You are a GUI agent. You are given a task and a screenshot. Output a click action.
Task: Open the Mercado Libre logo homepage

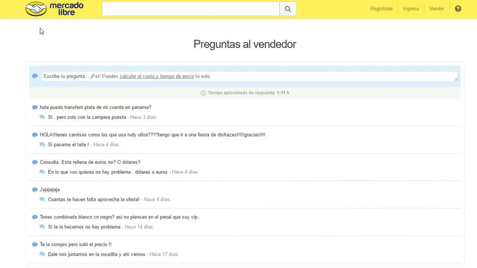pyautogui.click(x=54, y=9)
